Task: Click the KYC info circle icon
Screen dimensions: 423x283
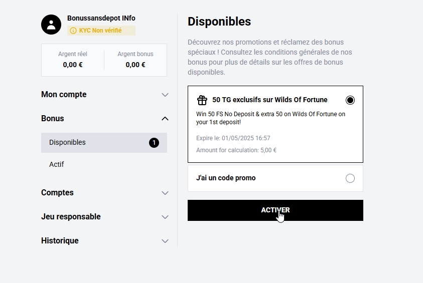Action: click(x=73, y=31)
